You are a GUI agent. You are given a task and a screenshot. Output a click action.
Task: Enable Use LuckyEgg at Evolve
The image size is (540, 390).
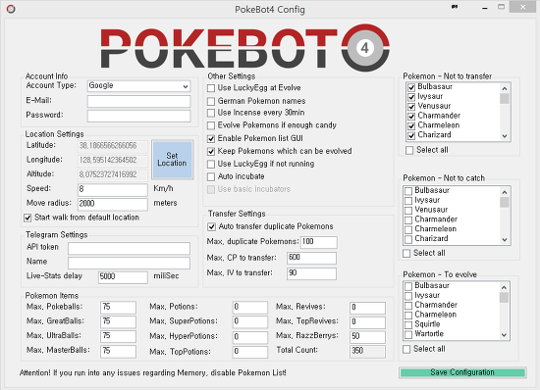point(211,88)
